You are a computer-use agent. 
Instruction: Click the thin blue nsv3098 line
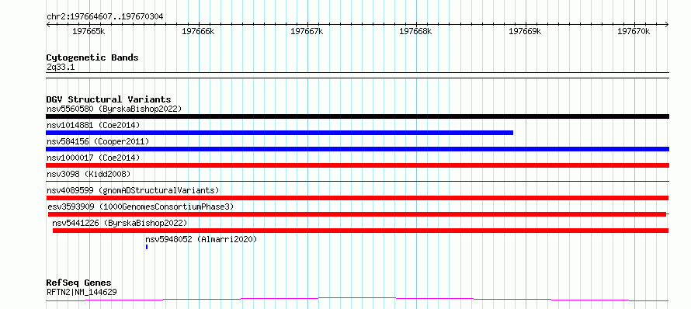pos(357,181)
